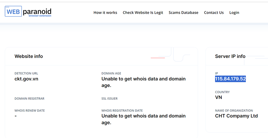Viewport: 268px width, 138px height.
Task: Click the NAME OF ORGANIZATION label
Action: (x=234, y=111)
